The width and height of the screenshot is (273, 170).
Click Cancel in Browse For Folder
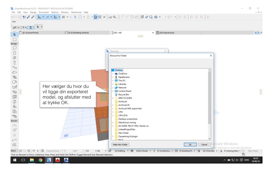click(204, 144)
